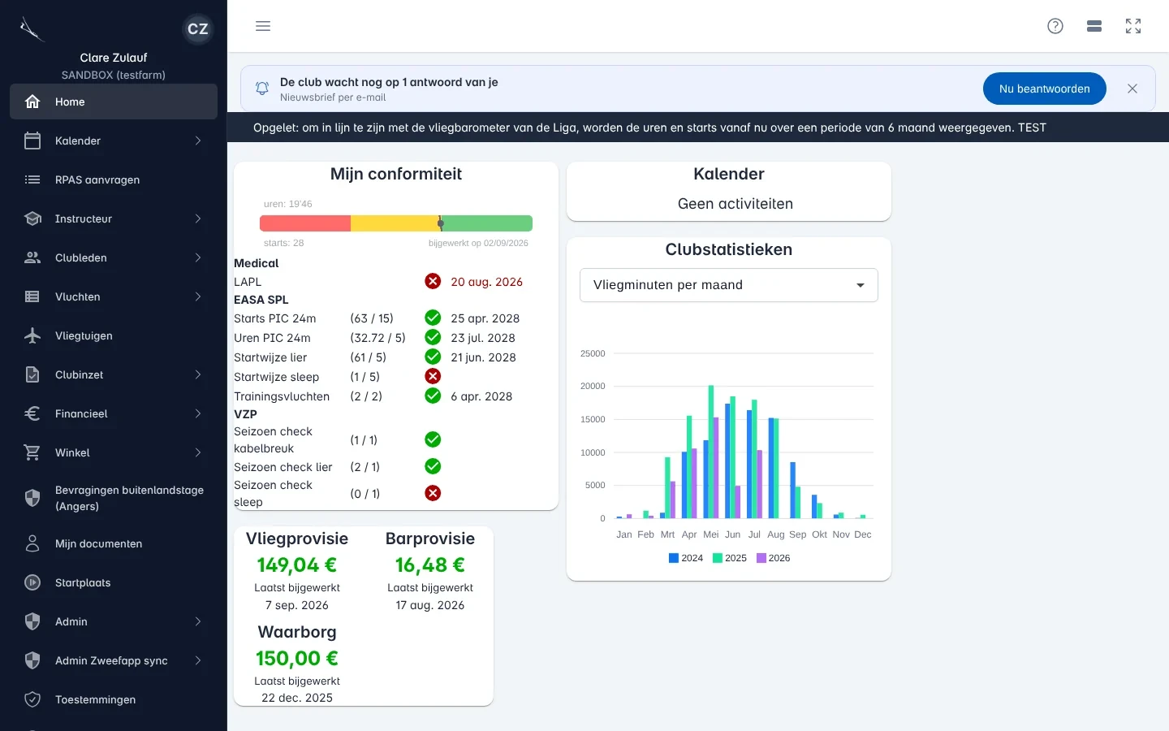Click the CZ user avatar
The height and width of the screenshot is (731, 1169).
coord(198,29)
